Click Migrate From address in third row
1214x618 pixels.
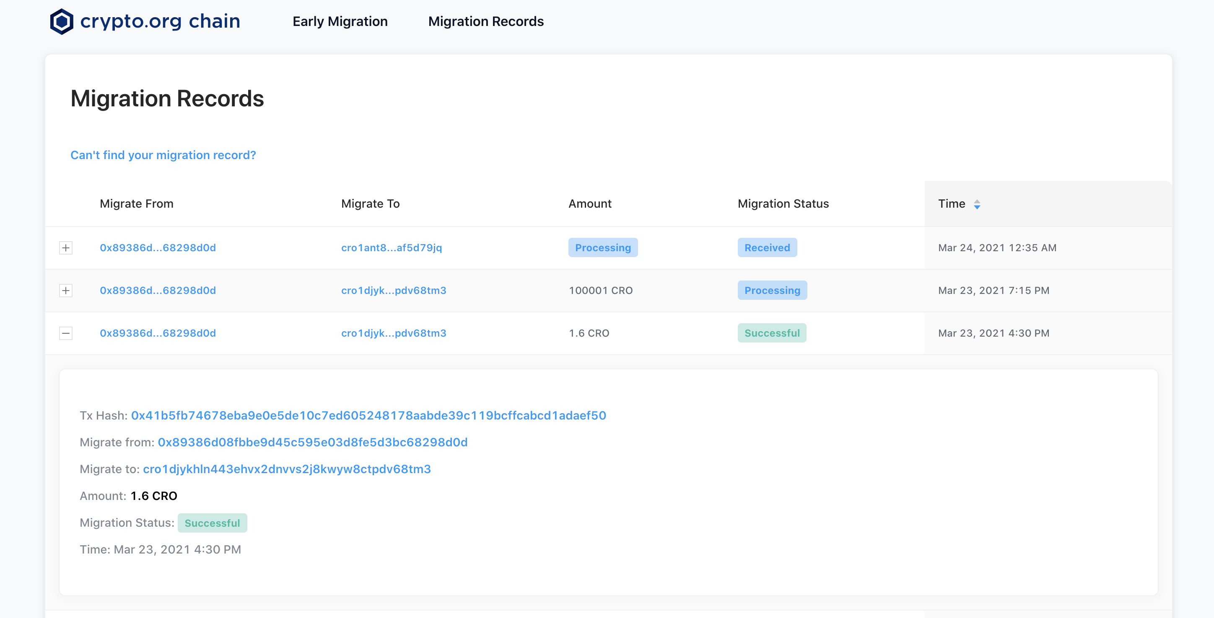[157, 333]
